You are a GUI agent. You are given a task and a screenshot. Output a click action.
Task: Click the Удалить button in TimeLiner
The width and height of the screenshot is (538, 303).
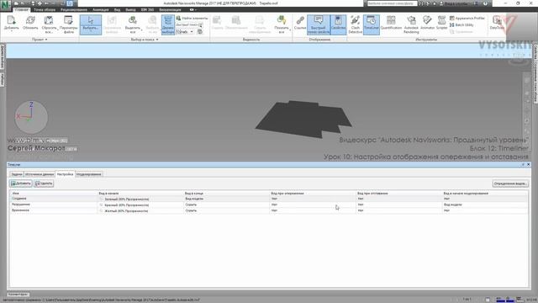tap(44, 183)
